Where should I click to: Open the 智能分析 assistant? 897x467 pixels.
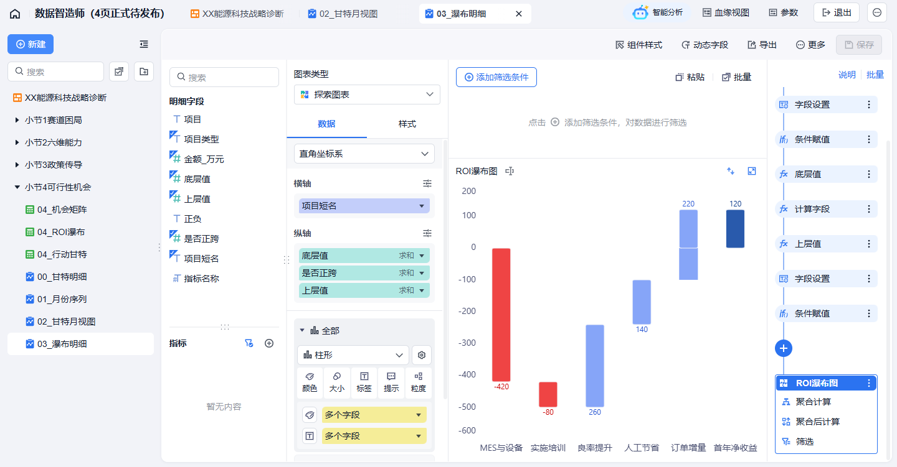[x=658, y=12]
